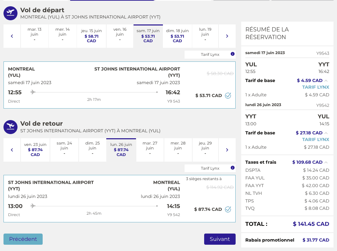Click info icon beside return Tarif Lynx
The image size is (337, 251).
point(232,168)
